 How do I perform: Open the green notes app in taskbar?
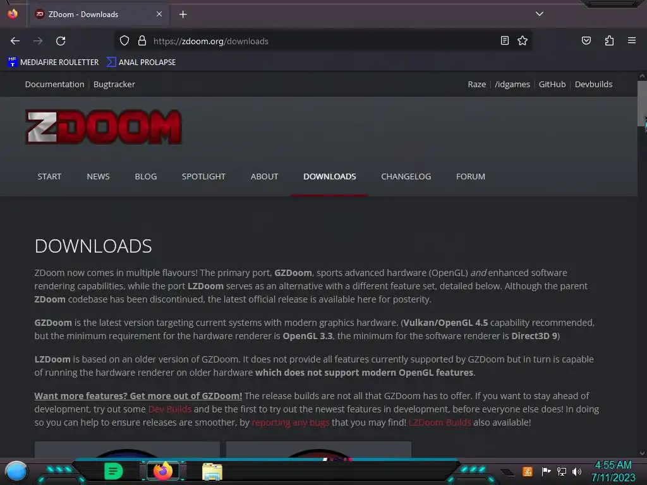113,471
